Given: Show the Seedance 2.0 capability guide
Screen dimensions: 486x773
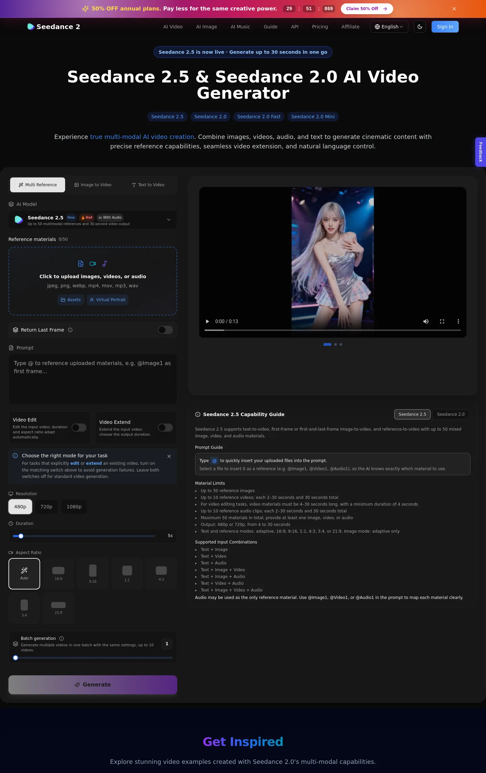Looking at the screenshot, I should tap(451, 414).
